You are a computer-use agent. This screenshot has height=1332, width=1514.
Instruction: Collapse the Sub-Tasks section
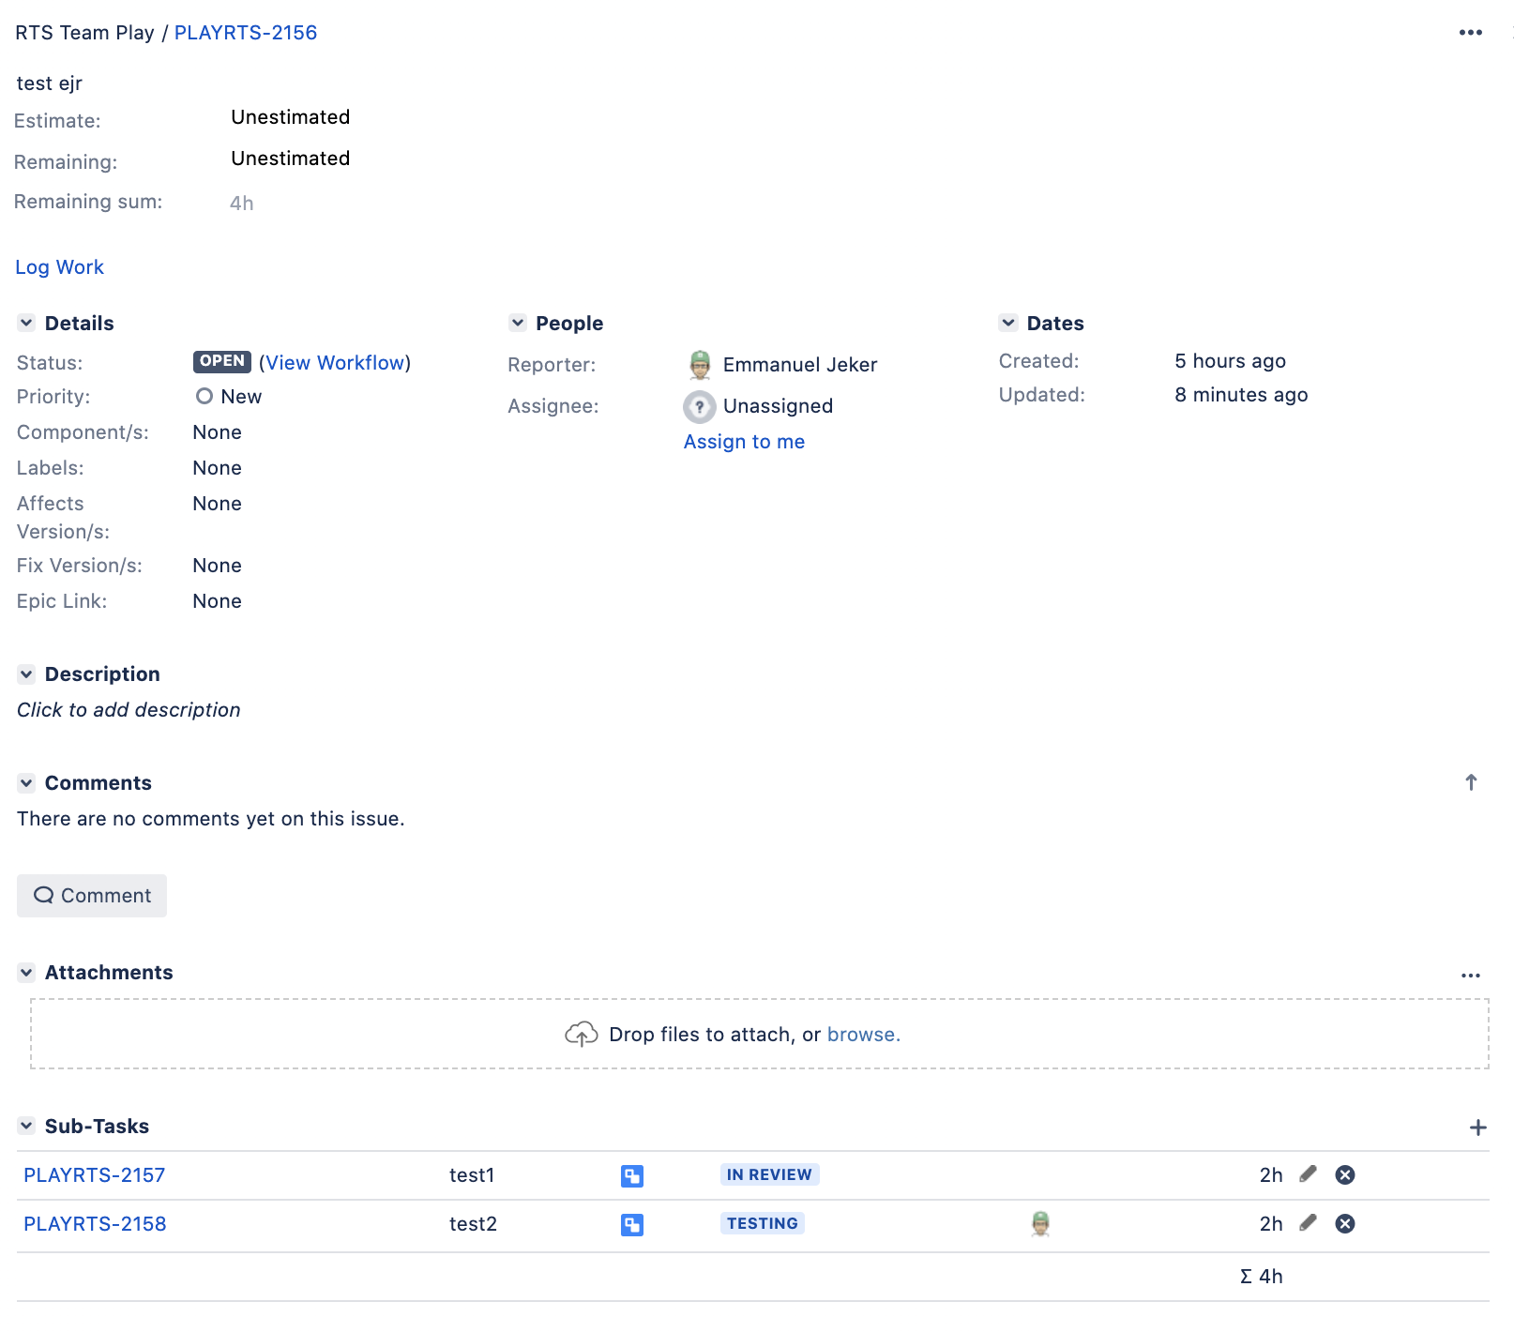click(x=26, y=1127)
